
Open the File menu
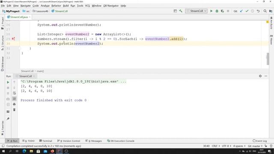pyautogui.click(x=3, y=6)
